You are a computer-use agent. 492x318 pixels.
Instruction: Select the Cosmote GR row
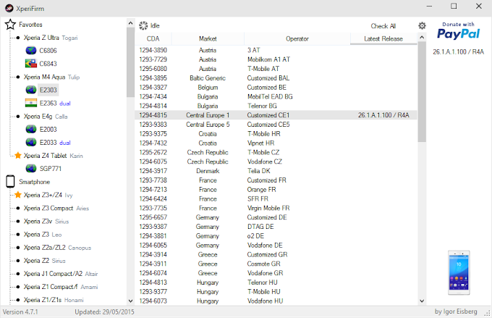pyautogui.click(x=276, y=264)
